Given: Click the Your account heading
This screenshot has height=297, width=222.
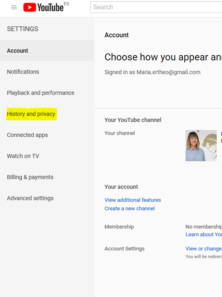Looking at the screenshot, I should click(x=121, y=187).
